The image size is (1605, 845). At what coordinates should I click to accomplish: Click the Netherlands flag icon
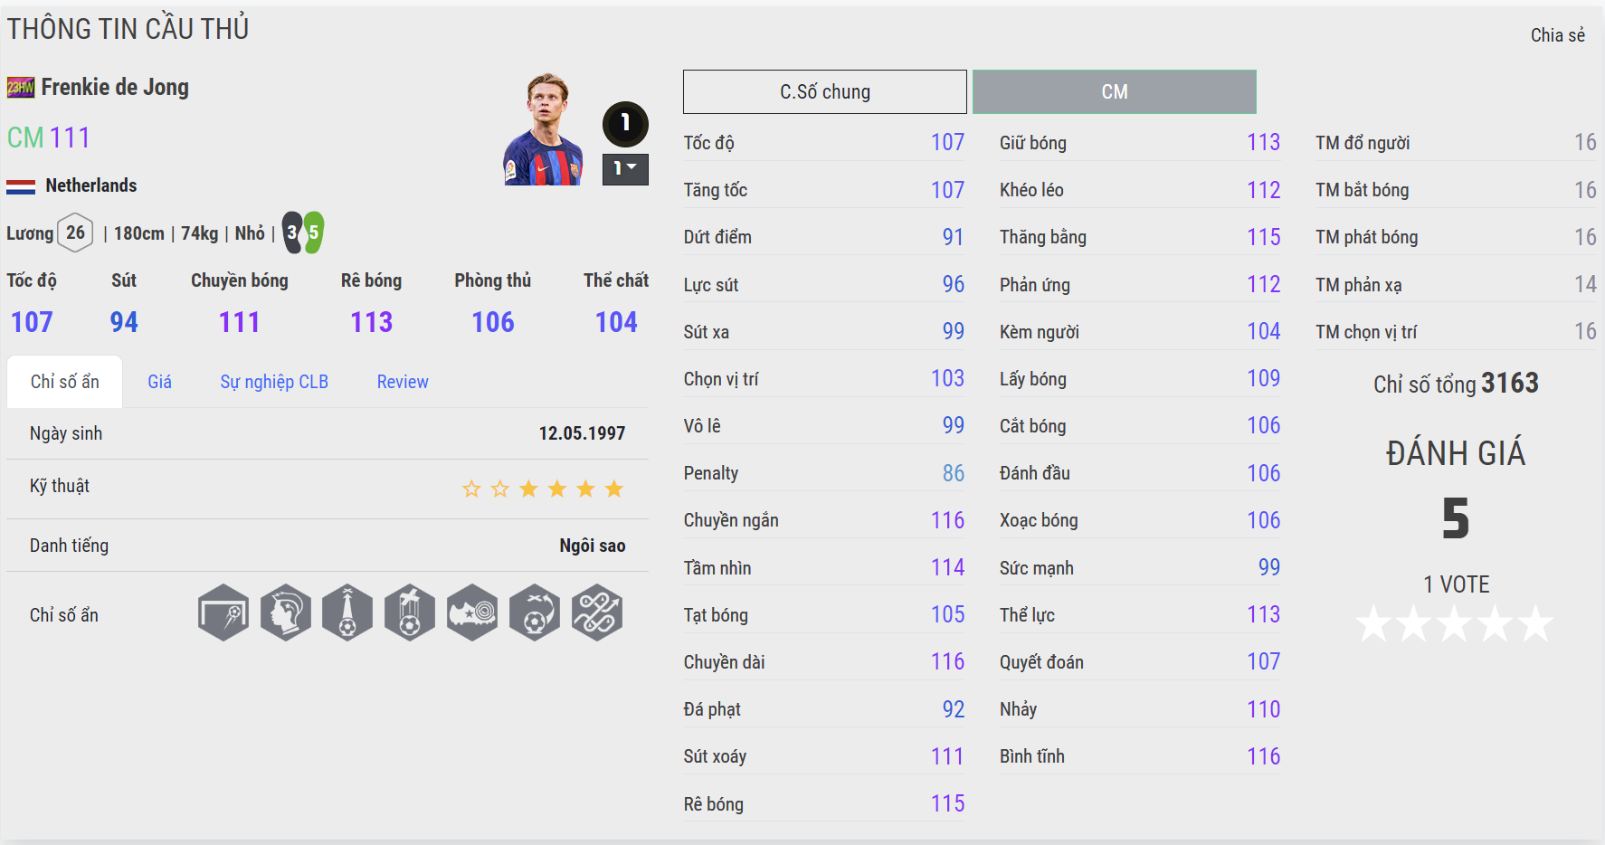21,186
